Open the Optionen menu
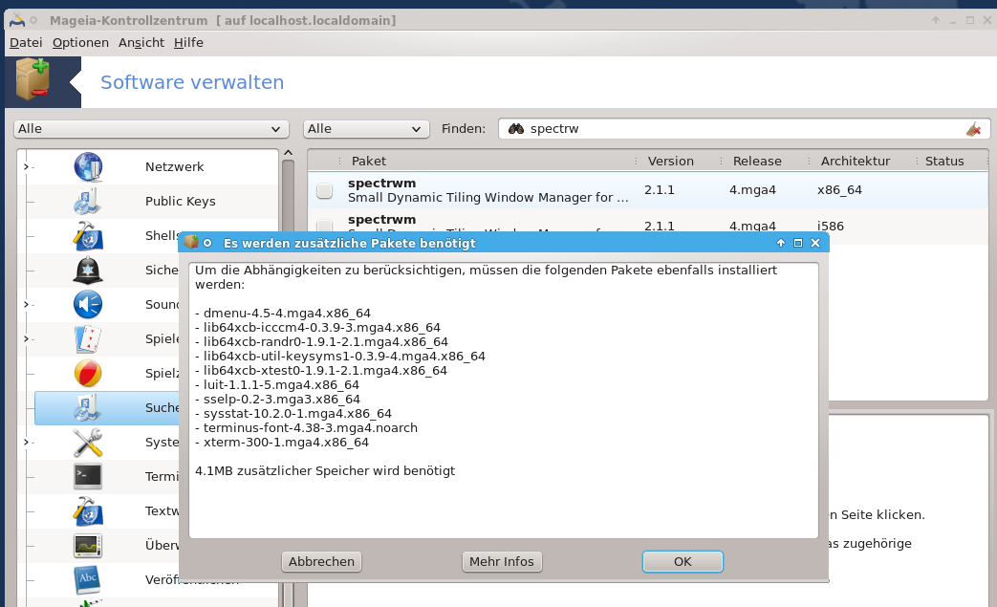The height and width of the screenshot is (607, 997). coord(80,43)
